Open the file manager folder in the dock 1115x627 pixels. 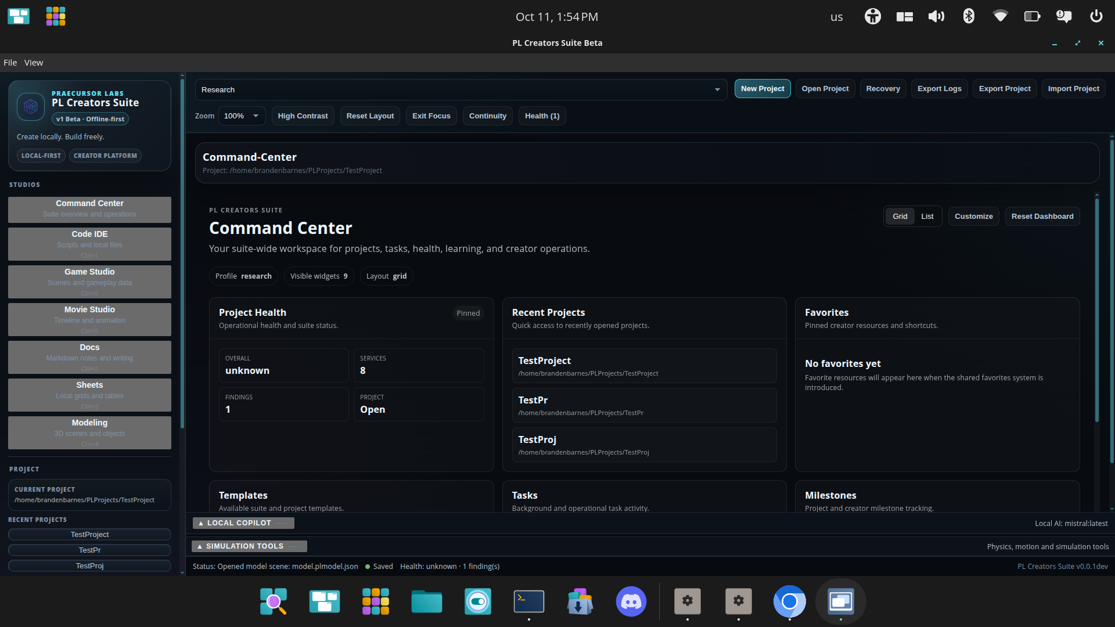click(x=427, y=601)
